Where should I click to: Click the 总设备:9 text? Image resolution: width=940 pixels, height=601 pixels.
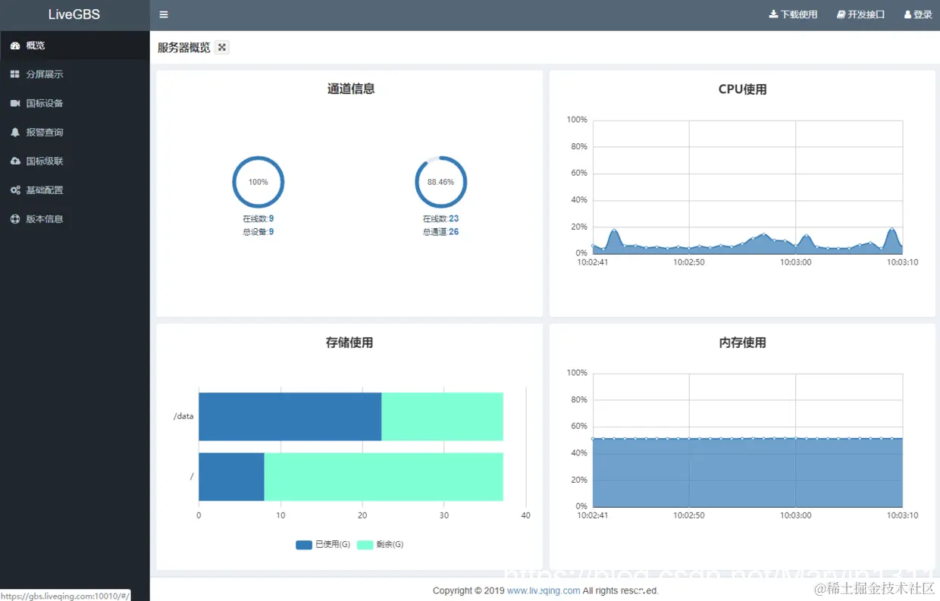258,232
